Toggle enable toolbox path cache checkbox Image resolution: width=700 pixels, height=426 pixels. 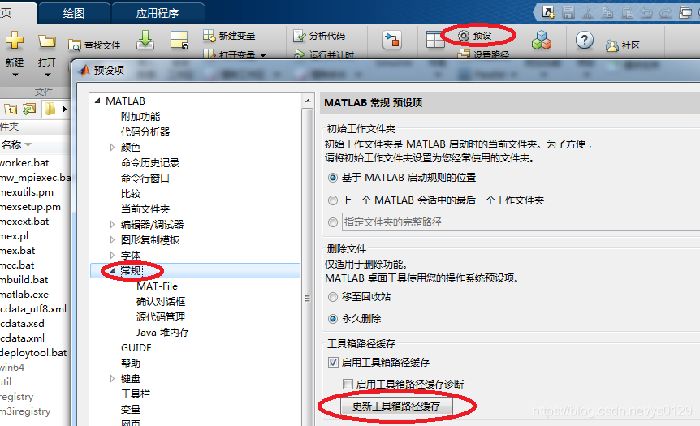[x=333, y=362]
